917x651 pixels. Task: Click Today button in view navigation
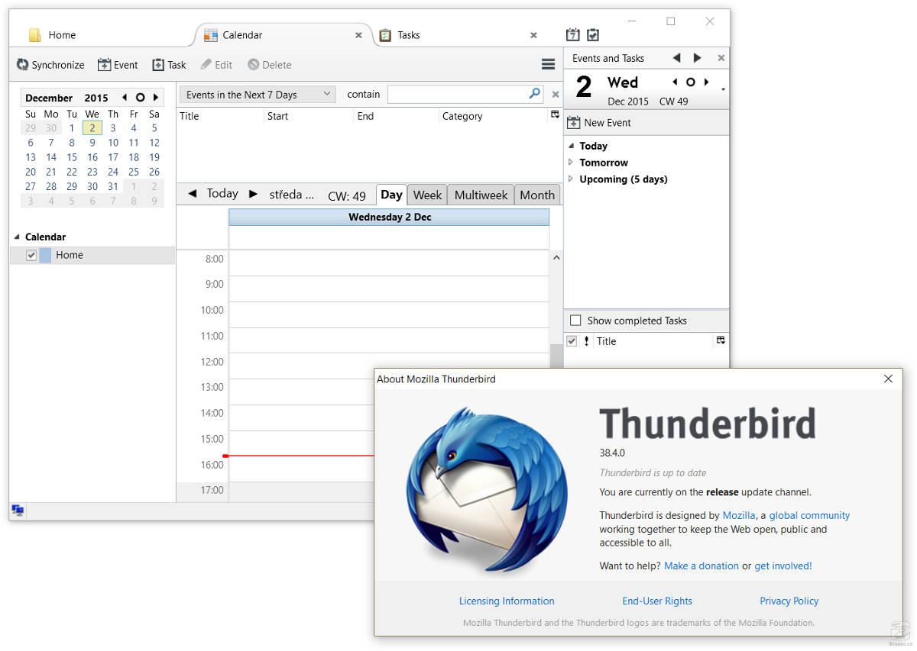pos(222,194)
